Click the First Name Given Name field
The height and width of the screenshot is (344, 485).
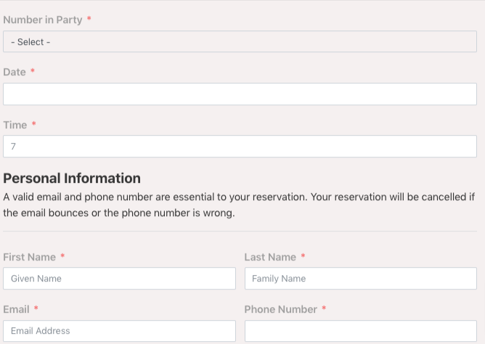[x=119, y=279]
